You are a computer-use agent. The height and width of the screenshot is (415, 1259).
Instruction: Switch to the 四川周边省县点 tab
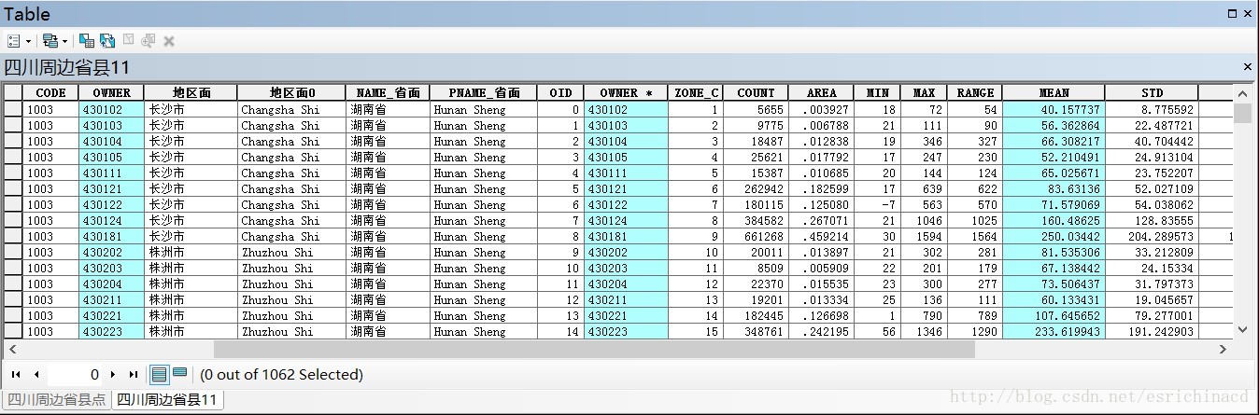pos(56,400)
